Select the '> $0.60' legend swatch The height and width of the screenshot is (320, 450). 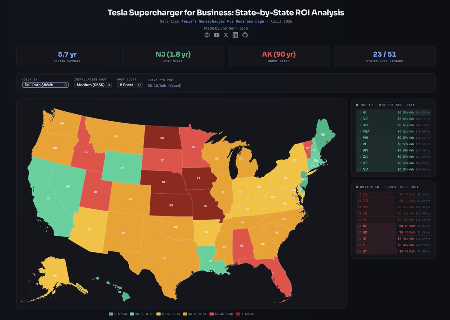pyautogui.click(x=111, y=314)
